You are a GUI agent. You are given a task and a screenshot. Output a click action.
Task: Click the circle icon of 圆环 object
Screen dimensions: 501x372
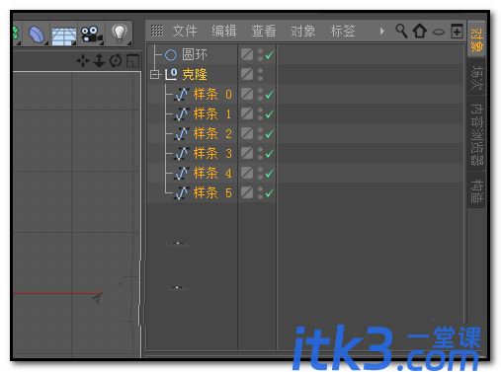point(171,55)
